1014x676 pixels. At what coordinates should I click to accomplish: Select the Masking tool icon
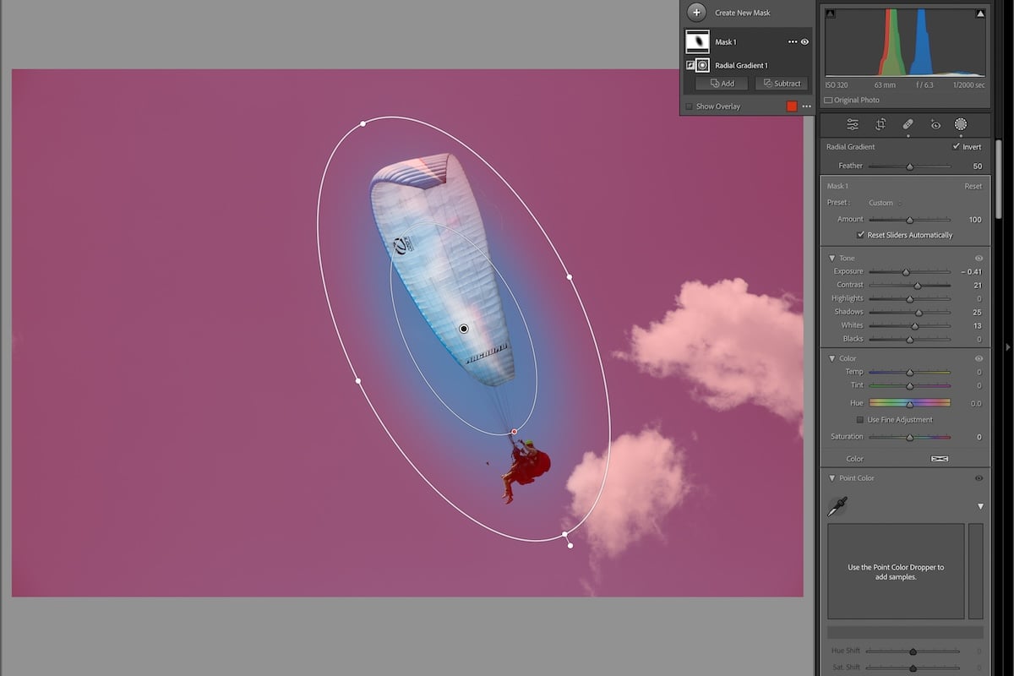(x=960, y=124)
